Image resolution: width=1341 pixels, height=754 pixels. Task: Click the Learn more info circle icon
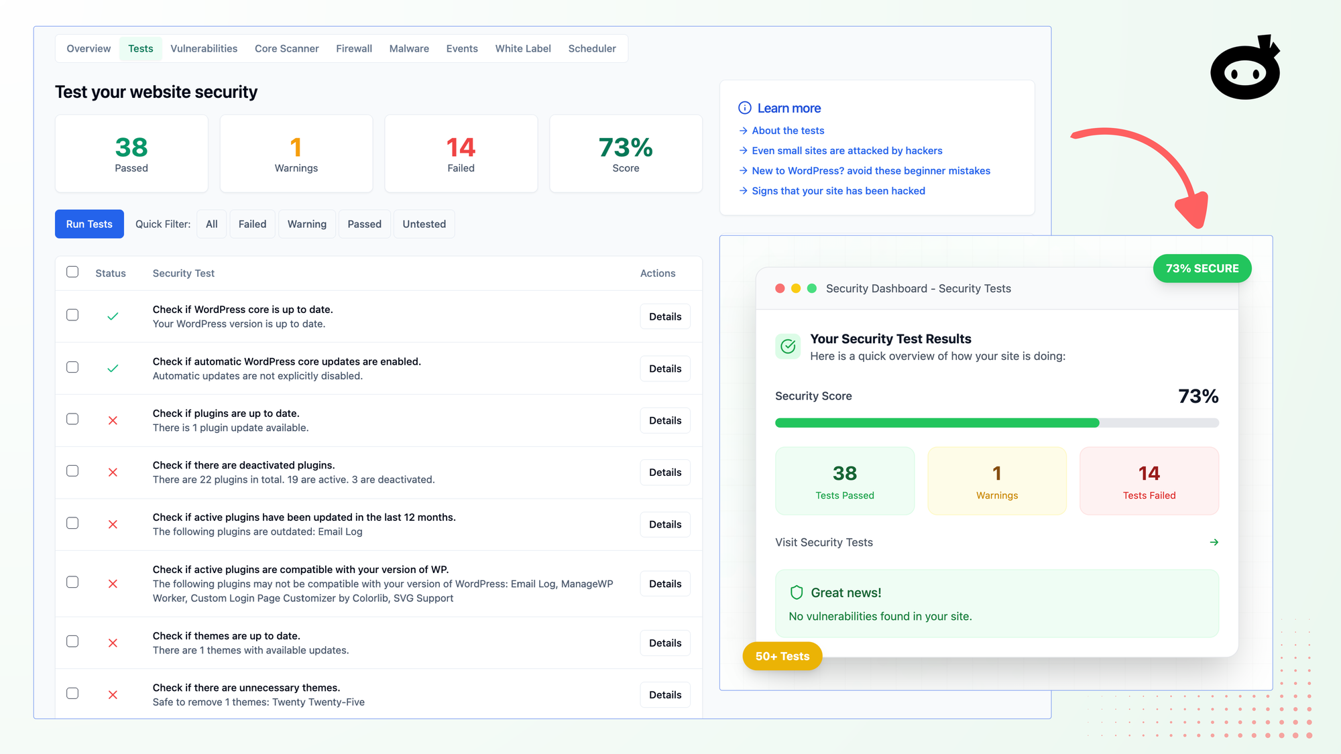click(744, 108)
